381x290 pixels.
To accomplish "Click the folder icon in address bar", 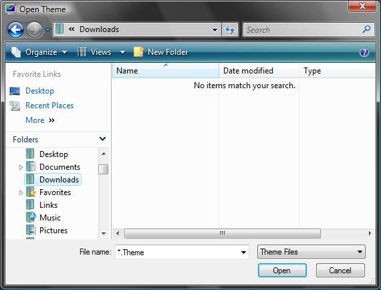I will click(x=59, y=29).
